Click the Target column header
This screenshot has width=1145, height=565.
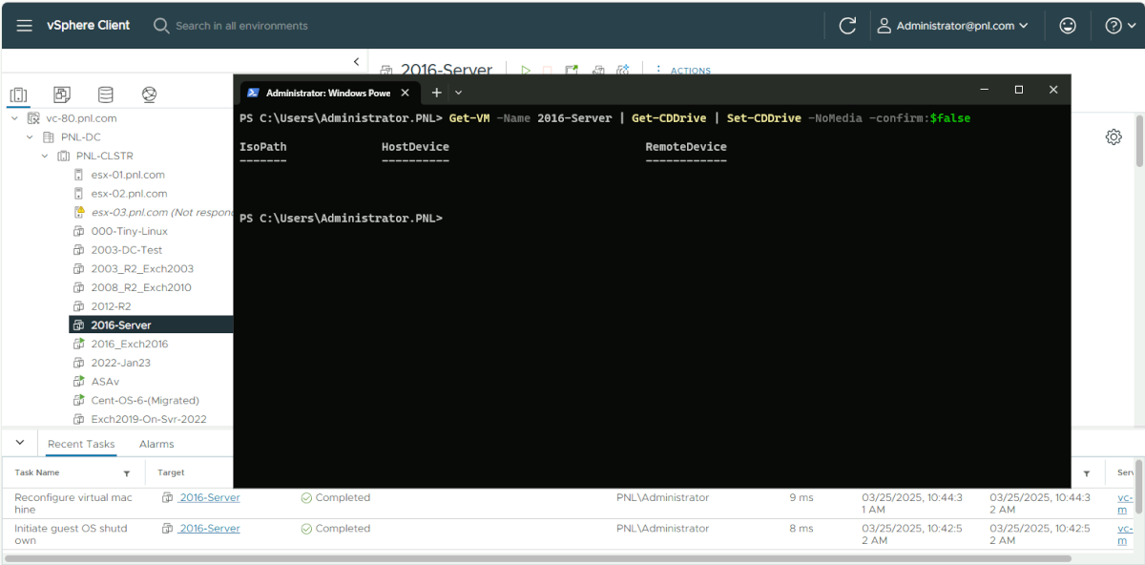(172, 472)
